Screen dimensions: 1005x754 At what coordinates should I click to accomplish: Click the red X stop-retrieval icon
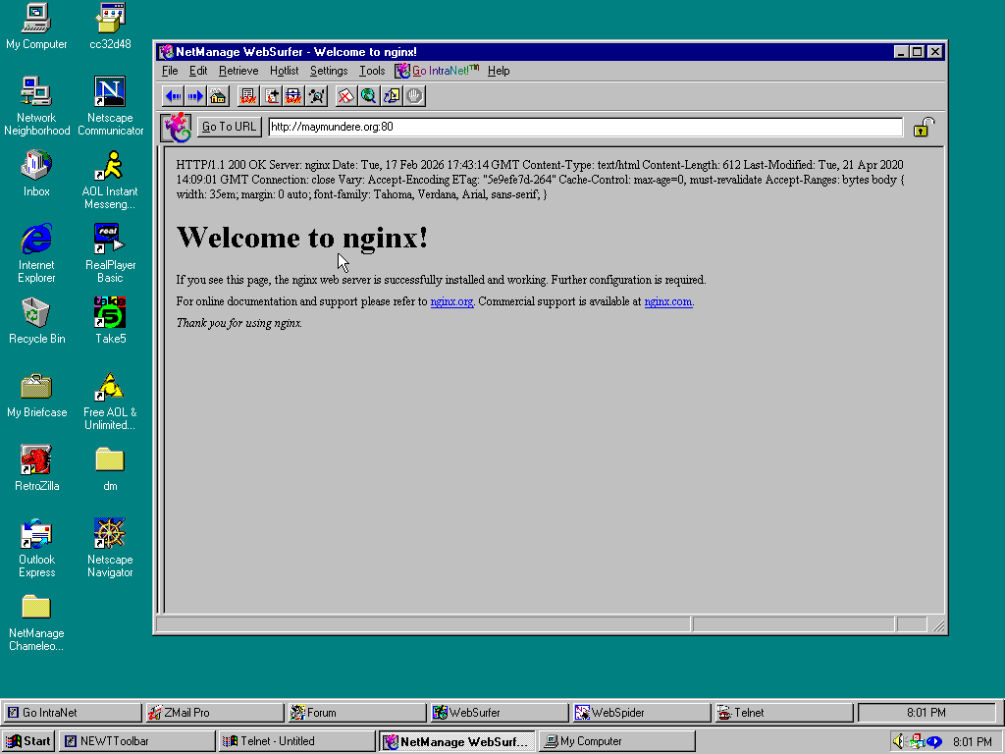pos(344,95)
